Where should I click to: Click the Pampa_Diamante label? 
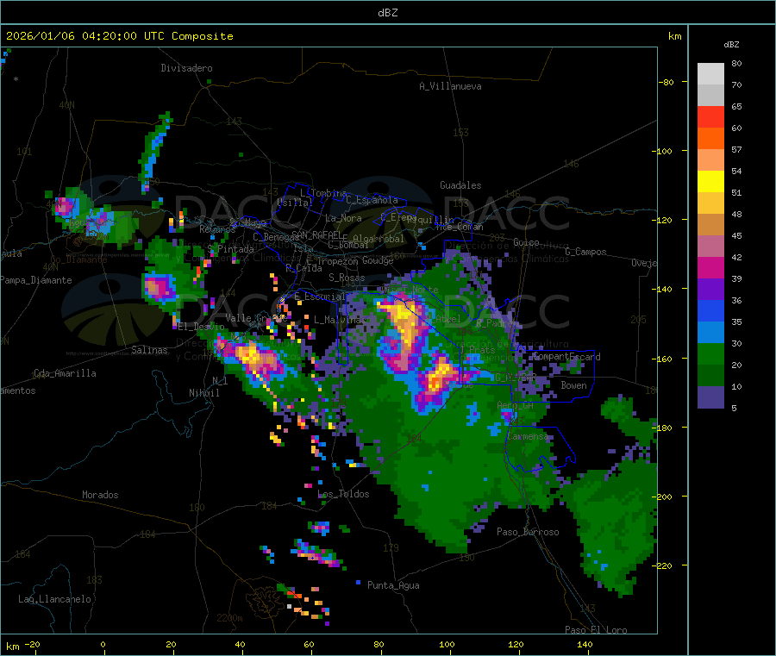pos(36,280)
